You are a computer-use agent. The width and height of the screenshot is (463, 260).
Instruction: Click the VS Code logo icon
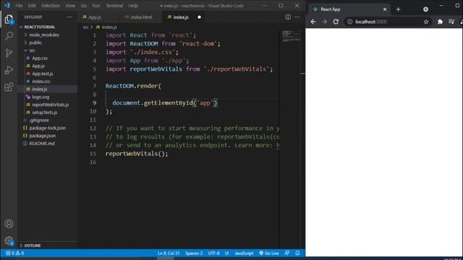pos(7,5)
